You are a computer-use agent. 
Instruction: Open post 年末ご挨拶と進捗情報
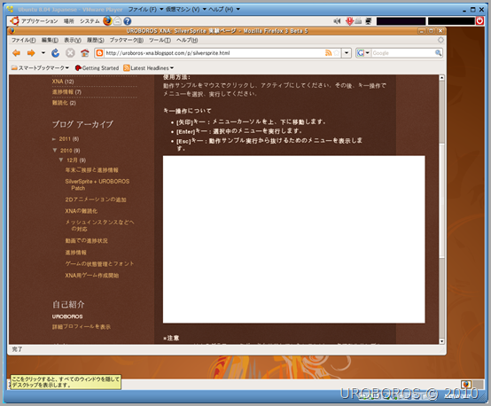92,170
